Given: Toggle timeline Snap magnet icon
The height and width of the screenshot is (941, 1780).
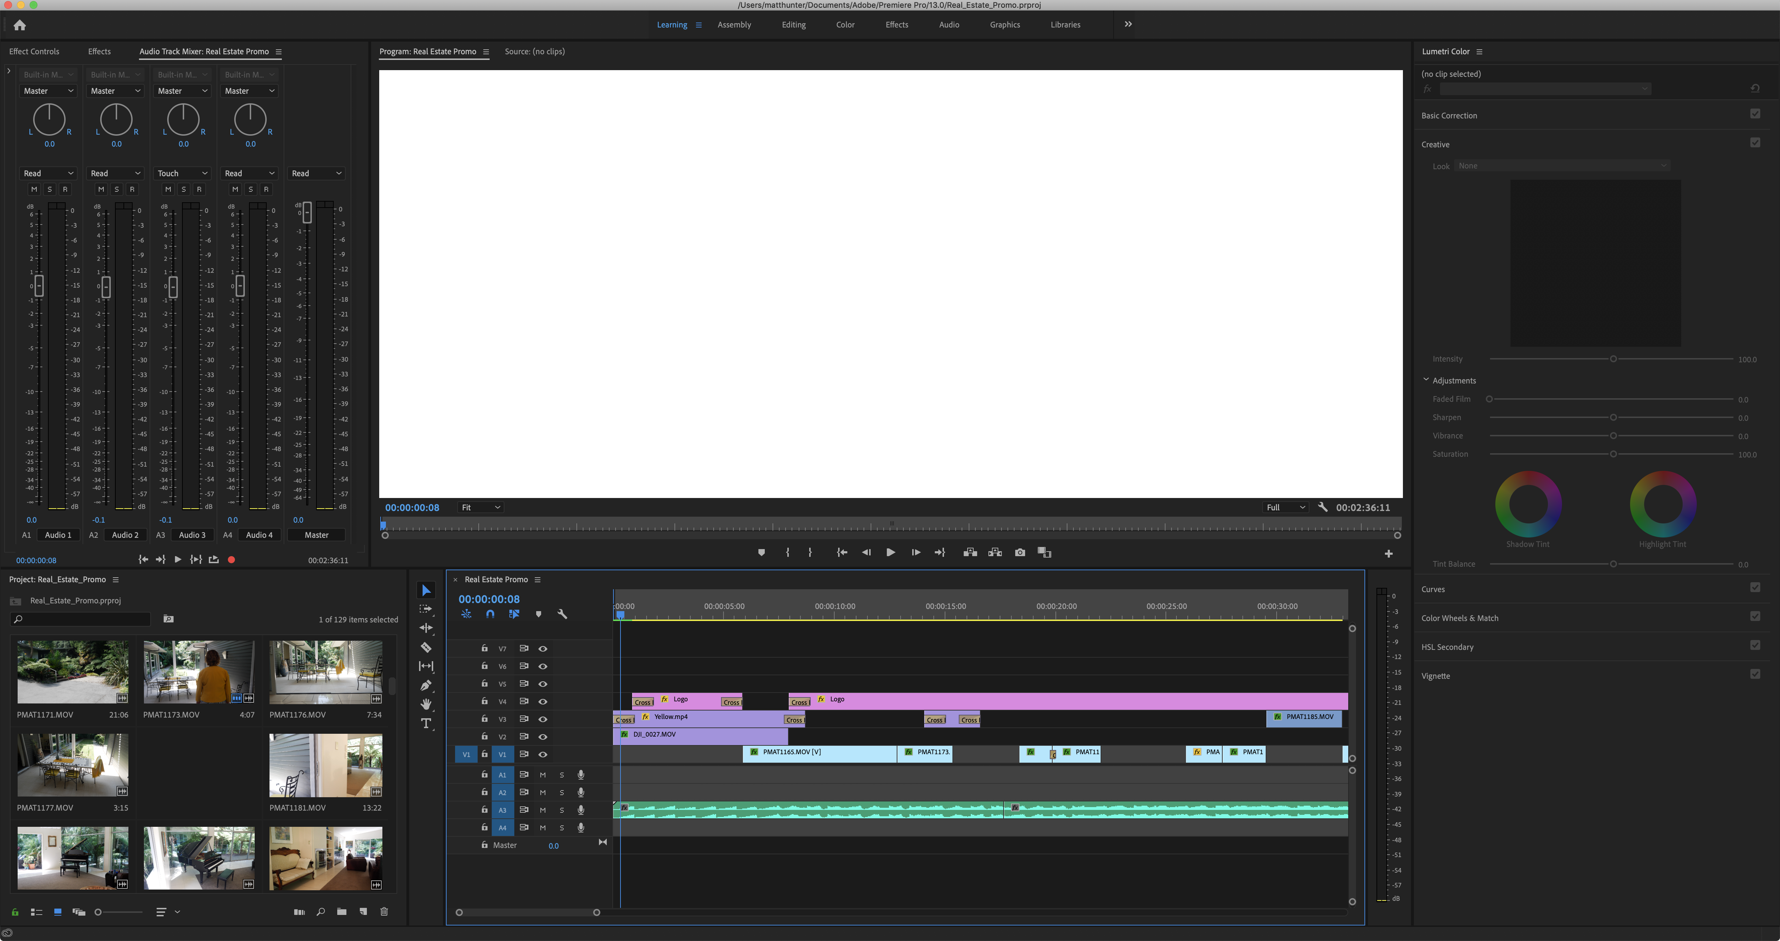Looking at the screenshot, I should [x=490, y=614].
